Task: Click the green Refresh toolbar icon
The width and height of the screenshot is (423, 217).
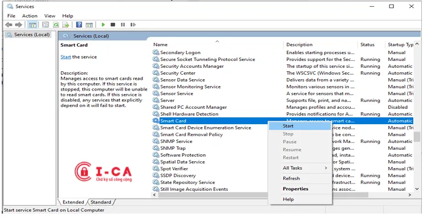Action: click(x=56, y=25)
